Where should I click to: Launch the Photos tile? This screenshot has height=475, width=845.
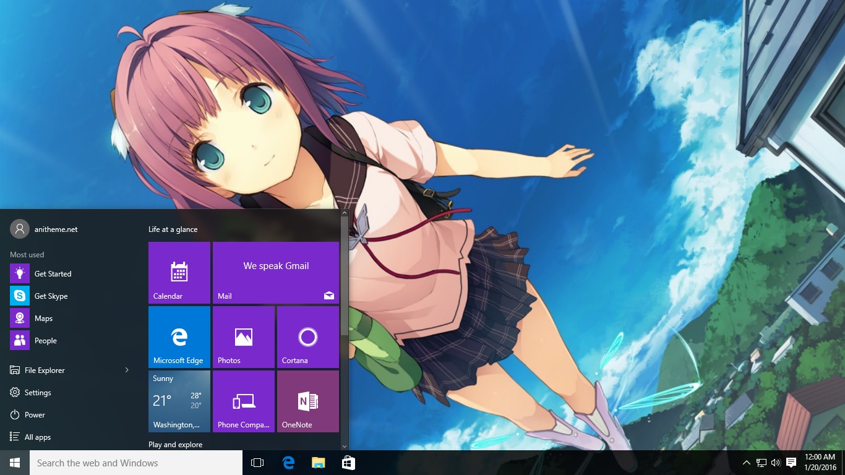pos(244,337)
